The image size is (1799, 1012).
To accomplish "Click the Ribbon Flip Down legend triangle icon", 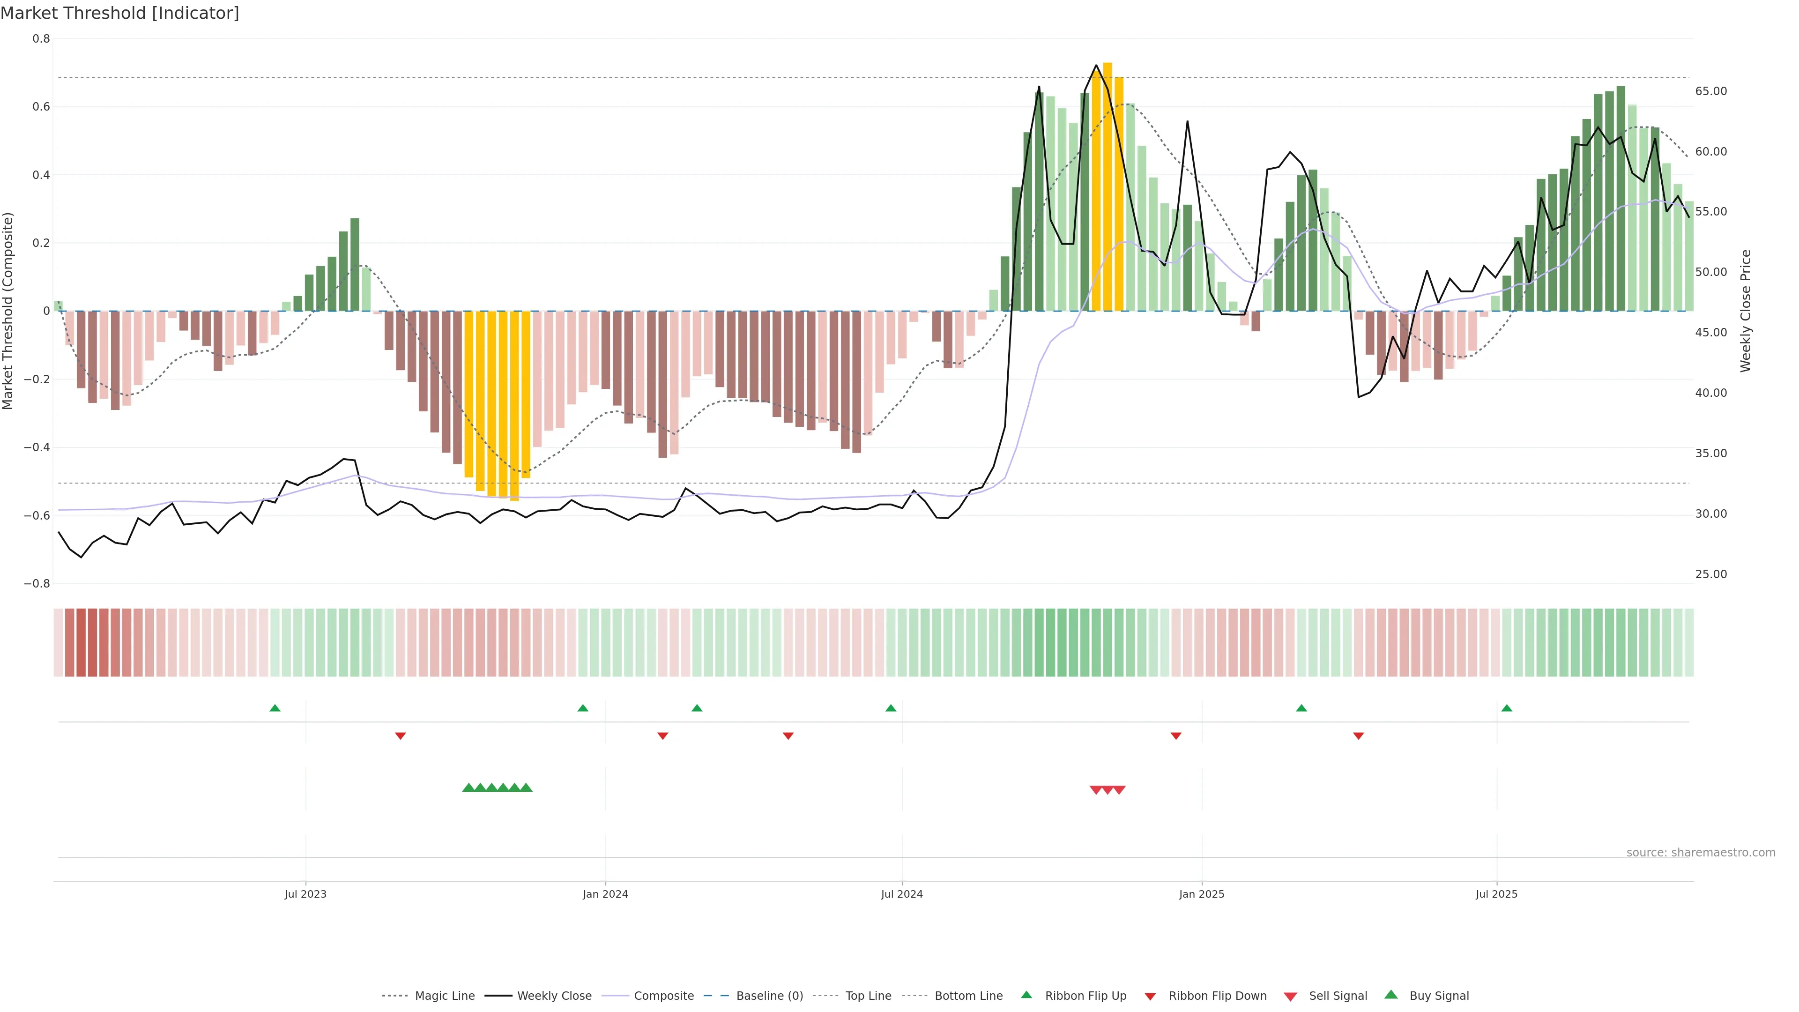I will click(x=1150, y=997).
